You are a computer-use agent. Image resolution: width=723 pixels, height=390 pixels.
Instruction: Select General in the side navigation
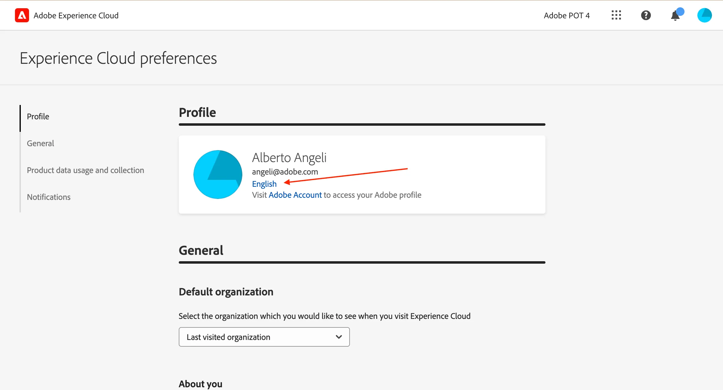click(x=40, y=143)
